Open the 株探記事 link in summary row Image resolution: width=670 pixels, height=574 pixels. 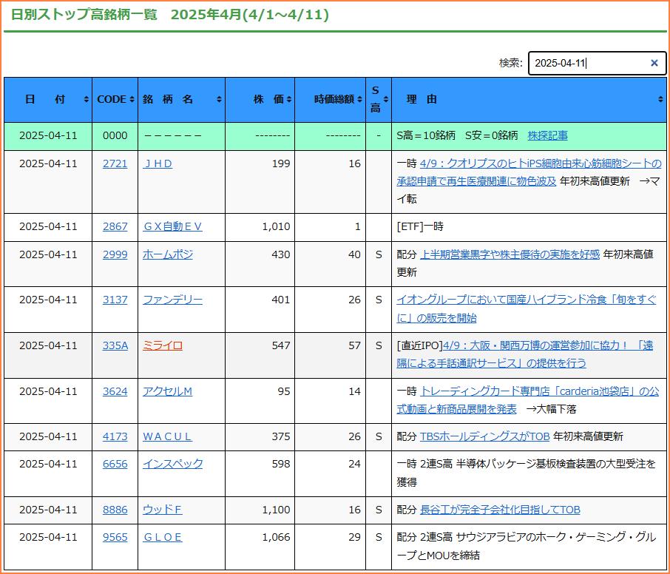[547, 136]
